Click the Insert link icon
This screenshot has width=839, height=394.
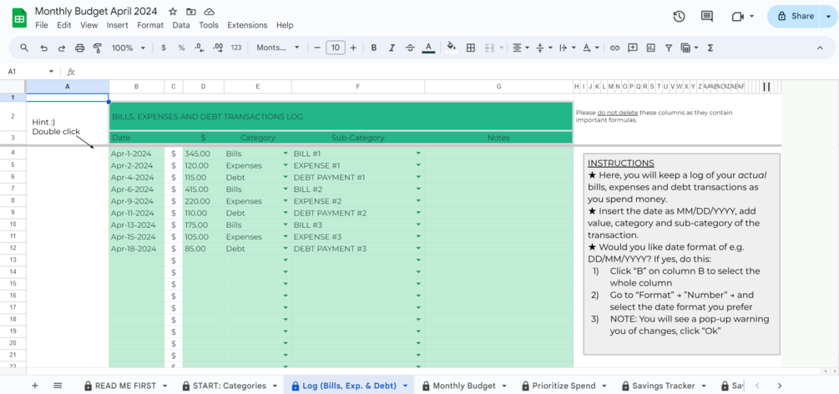click(614, 48)
